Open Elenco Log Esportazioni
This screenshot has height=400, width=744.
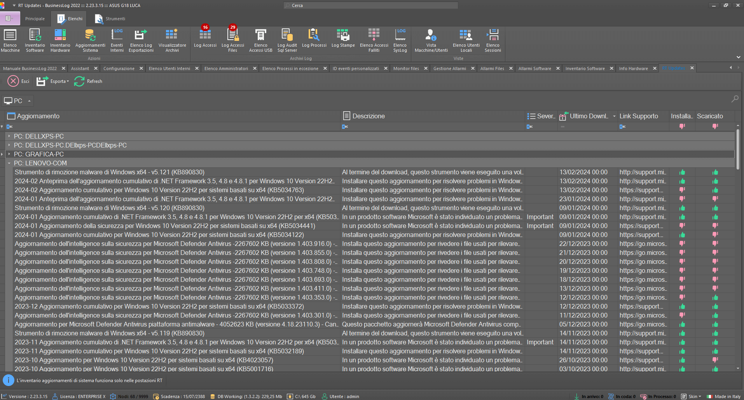click(141, 40)
